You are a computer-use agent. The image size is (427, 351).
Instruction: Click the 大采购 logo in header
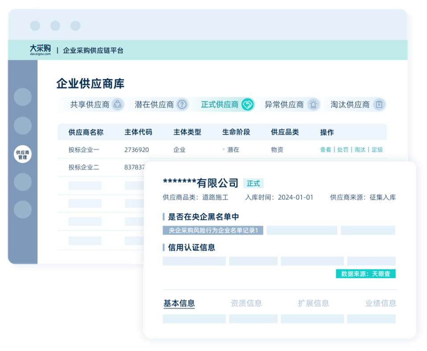pyautogui.click(x=40, y=50)
